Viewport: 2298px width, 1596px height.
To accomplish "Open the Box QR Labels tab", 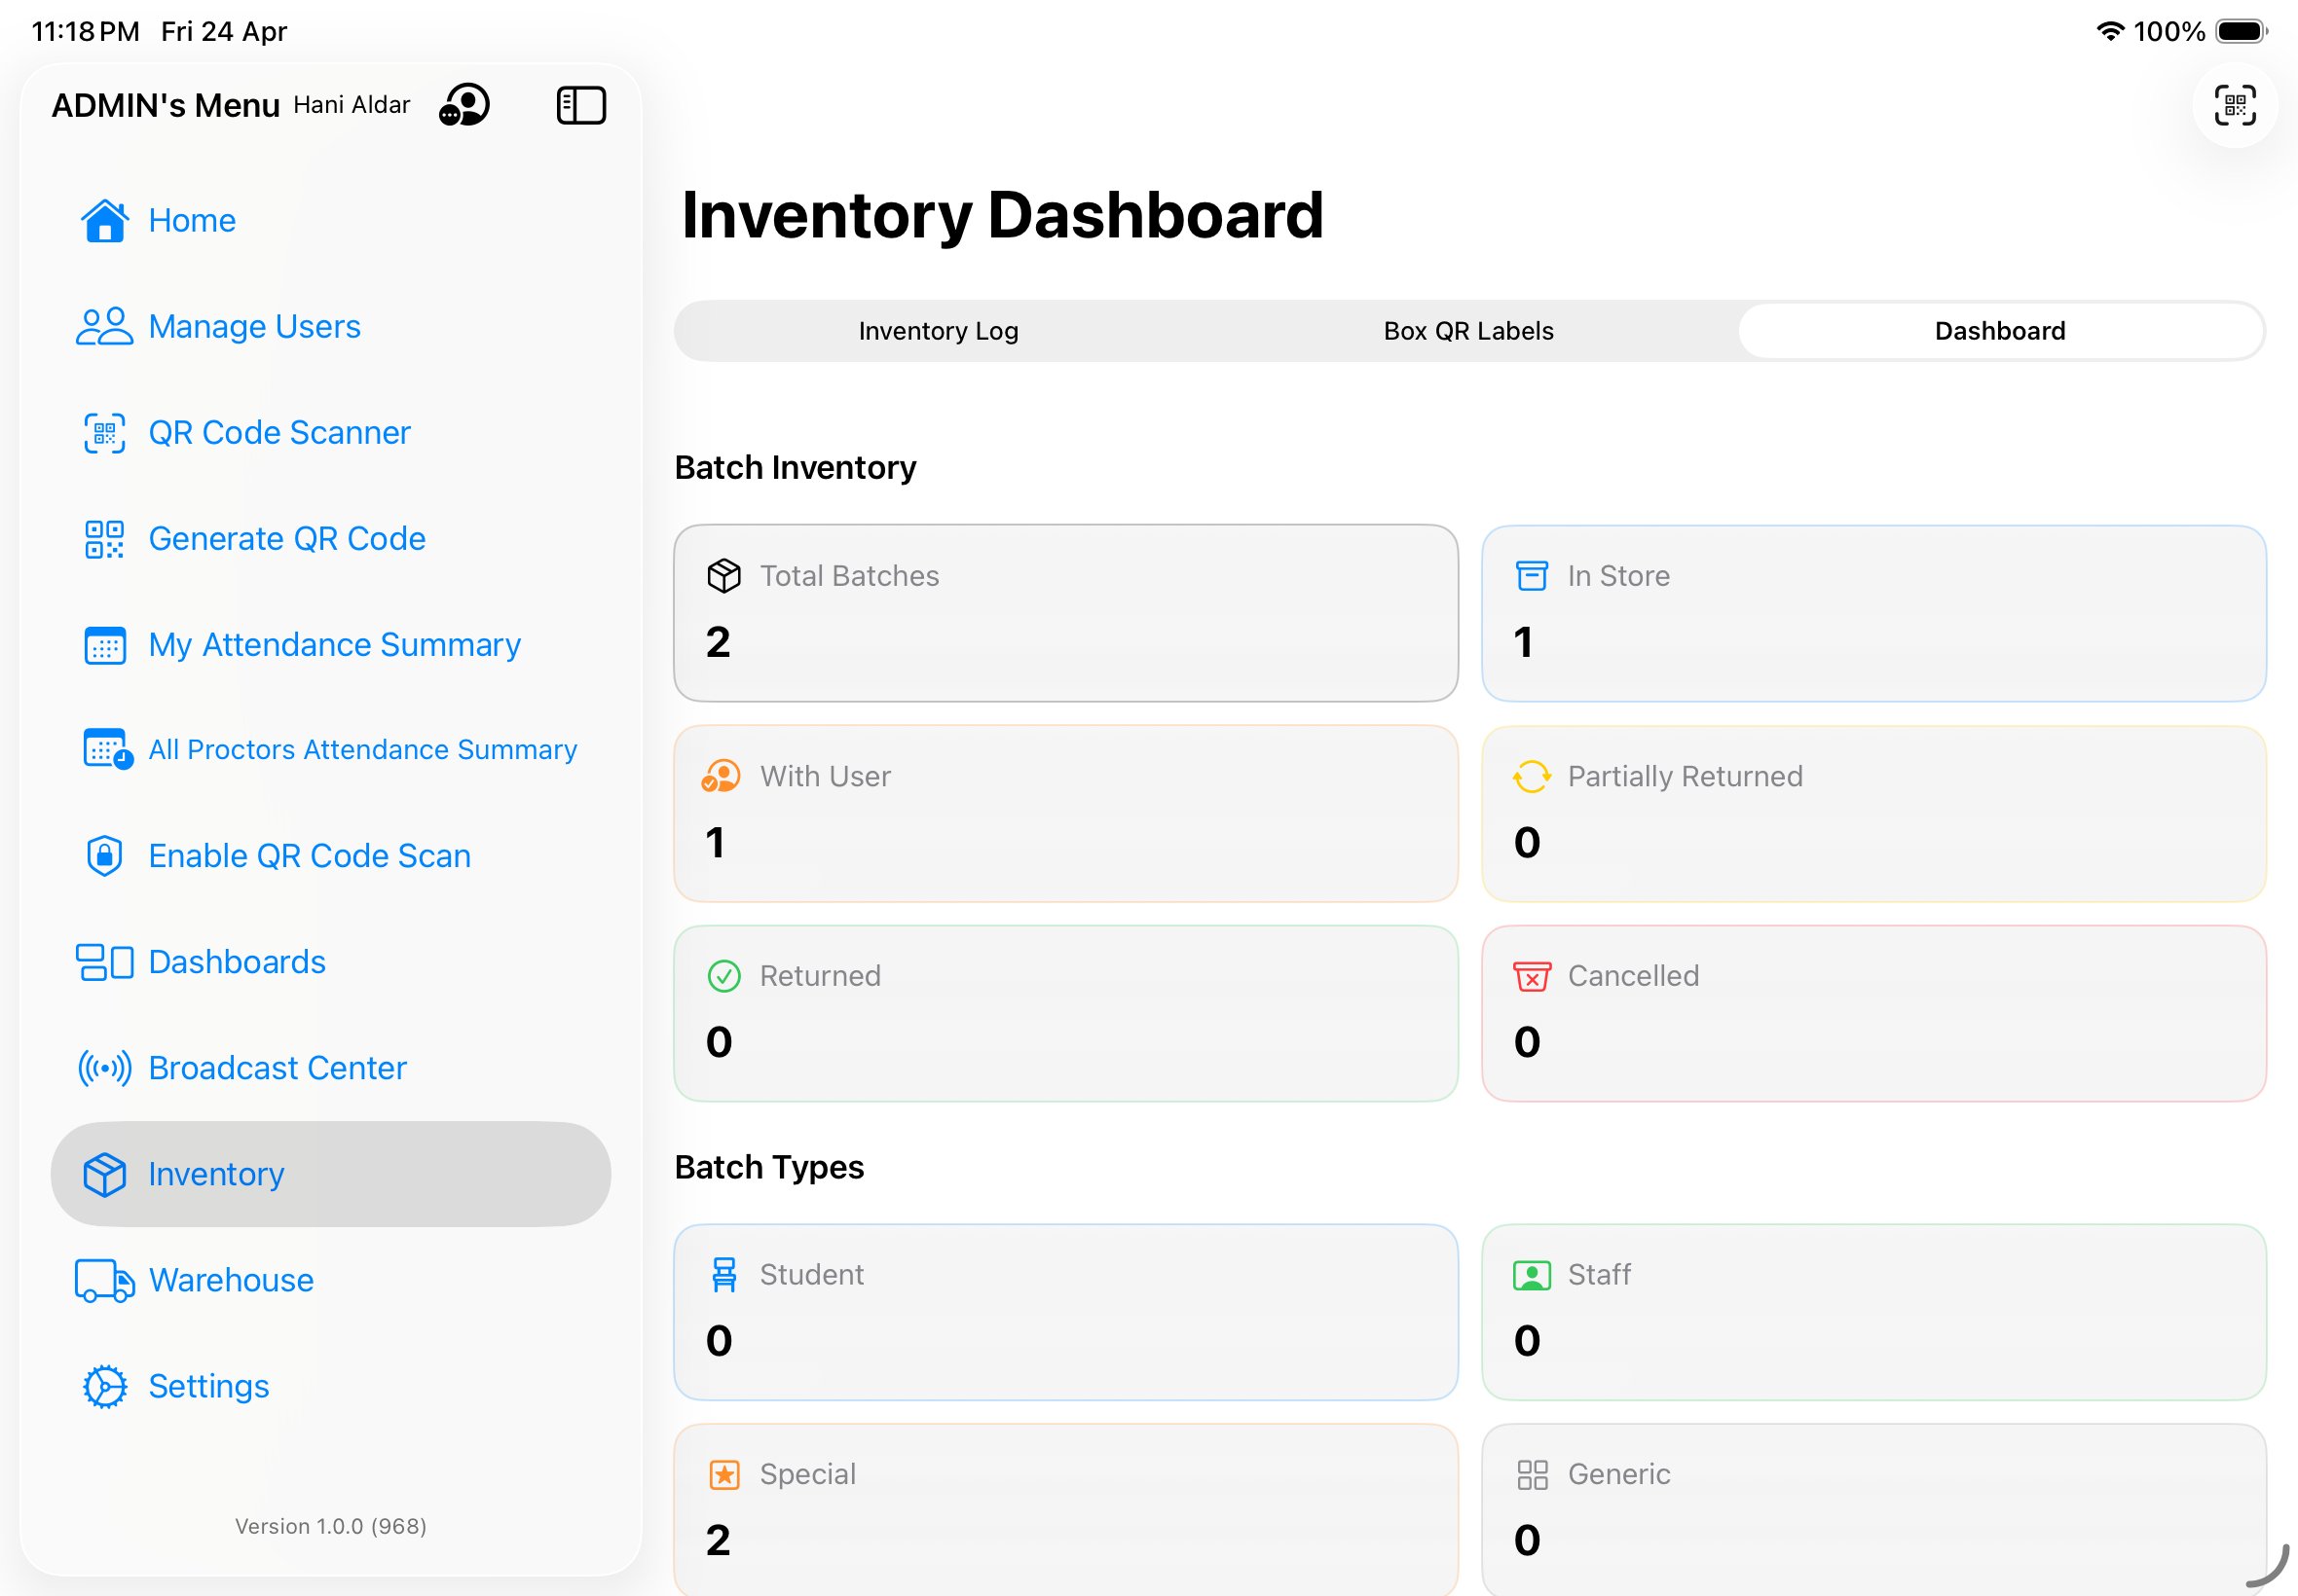I will pos(1467,330).
